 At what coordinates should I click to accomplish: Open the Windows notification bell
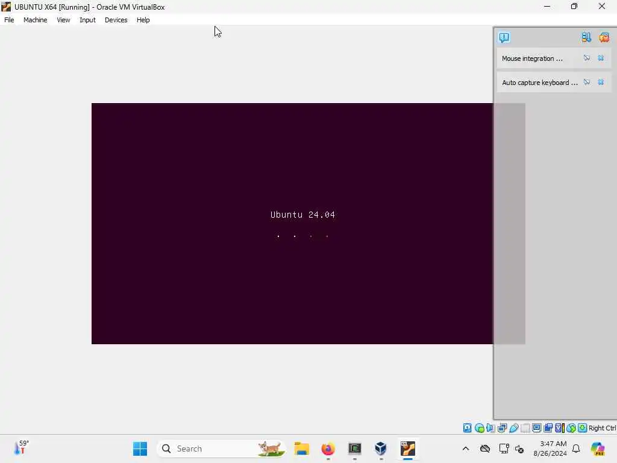coord(576,449)
